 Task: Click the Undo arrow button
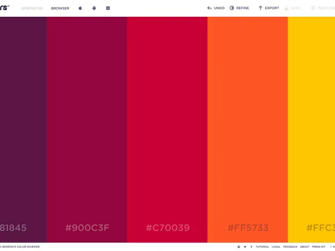pyautogui.click(x=216, y=8)
